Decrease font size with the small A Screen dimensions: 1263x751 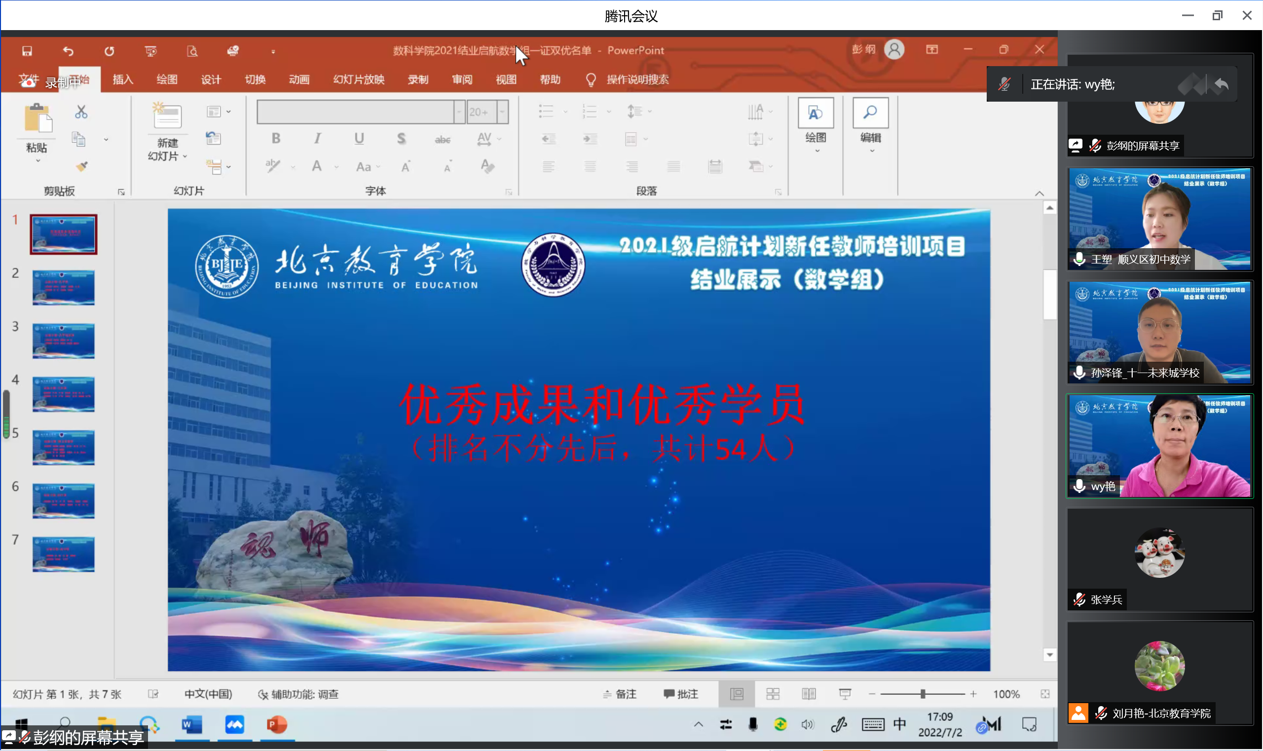pyautogui.click(x=448, y=166)
